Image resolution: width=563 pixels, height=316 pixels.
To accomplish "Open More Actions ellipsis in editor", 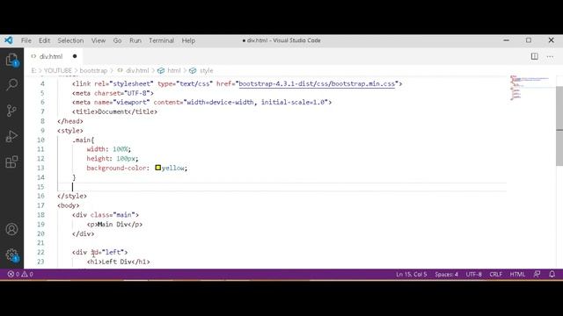I will (x=550, y=56).
